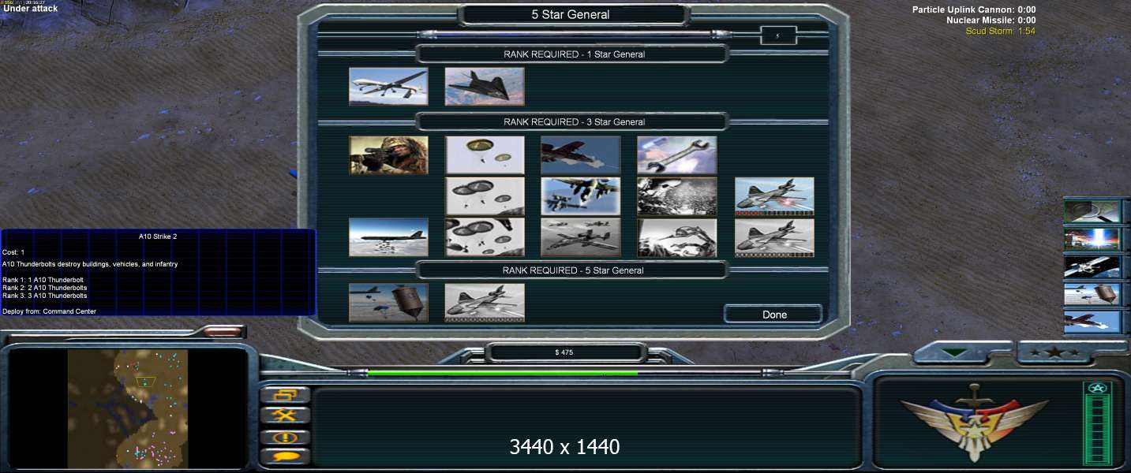The image size is (1131, 473).
Task: Activate the Fuel Air Bomb sidebar shortcut
Action: (x=1092, y=294)
